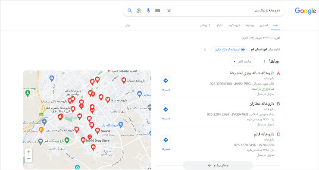Click map pin for داروخانه دکتر ریاحی پور

(x=72, y=99)
